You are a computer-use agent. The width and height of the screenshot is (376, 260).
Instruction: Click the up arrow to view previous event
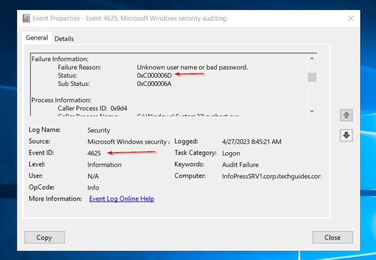(346, 115)
